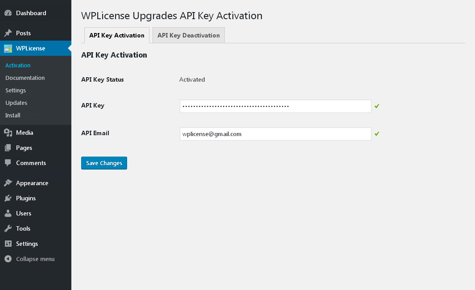Image resolution: width=475 pixels, height=290 pixels.
Task: Click the Dashboard gauge icon
Action: coord(8,13)
